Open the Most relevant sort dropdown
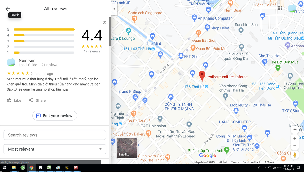304x190 pixels. pyautogui.click(x=55, y=149)
